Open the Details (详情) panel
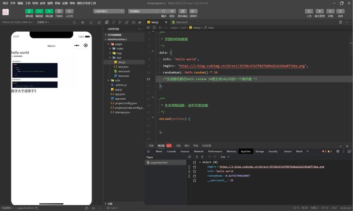The image size is (353, 211). coord(330,11)
